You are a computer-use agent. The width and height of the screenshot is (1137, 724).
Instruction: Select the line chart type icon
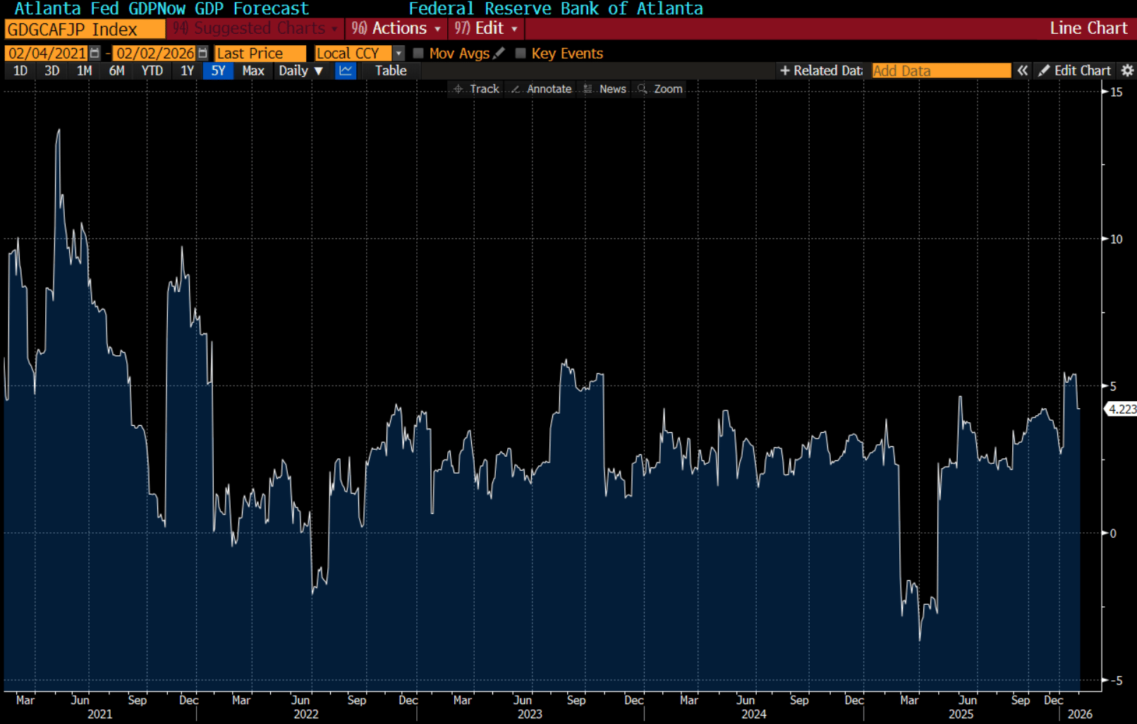coord(346,70)
